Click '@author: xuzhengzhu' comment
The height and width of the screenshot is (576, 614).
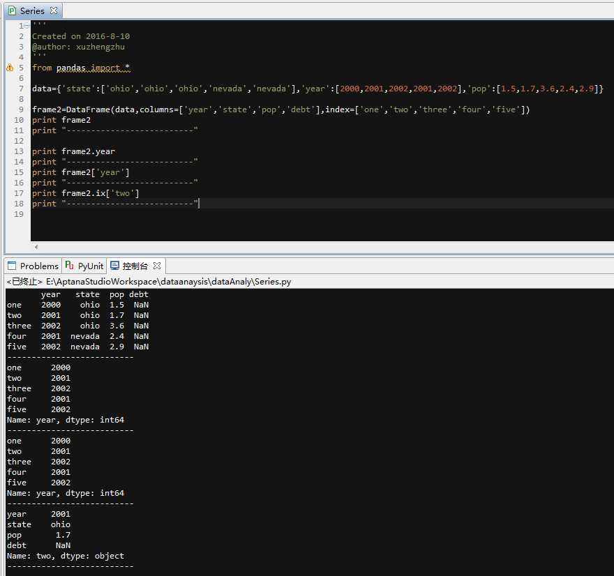pos(78,47)
